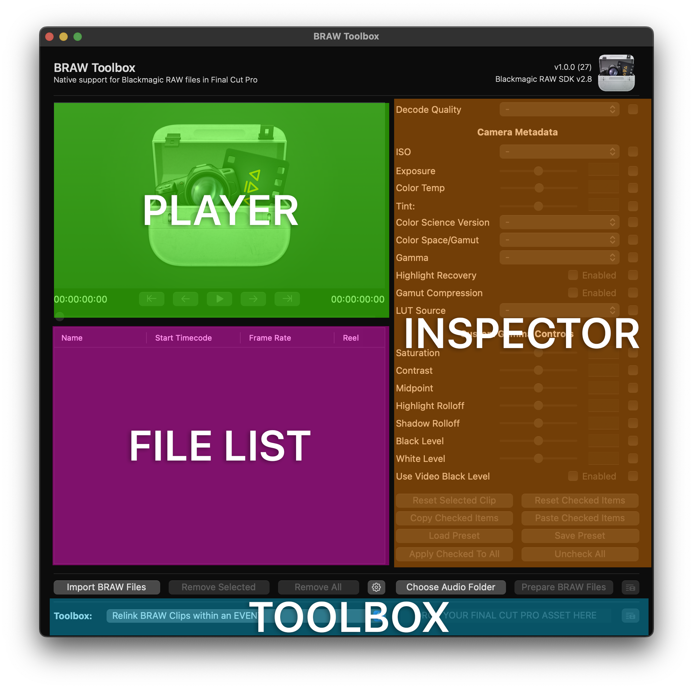
Task: Click the Choose Audio Folder button
Action: (x=451, y=587)
